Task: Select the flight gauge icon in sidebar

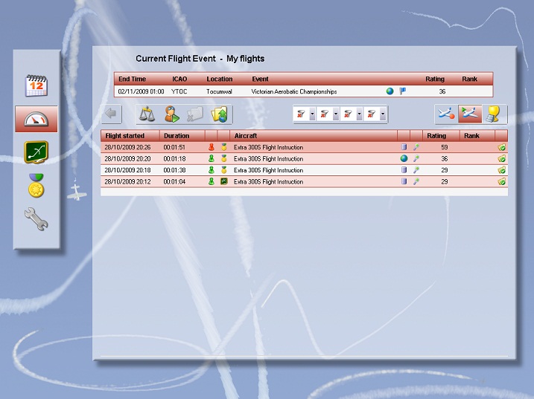Action: 36,119
